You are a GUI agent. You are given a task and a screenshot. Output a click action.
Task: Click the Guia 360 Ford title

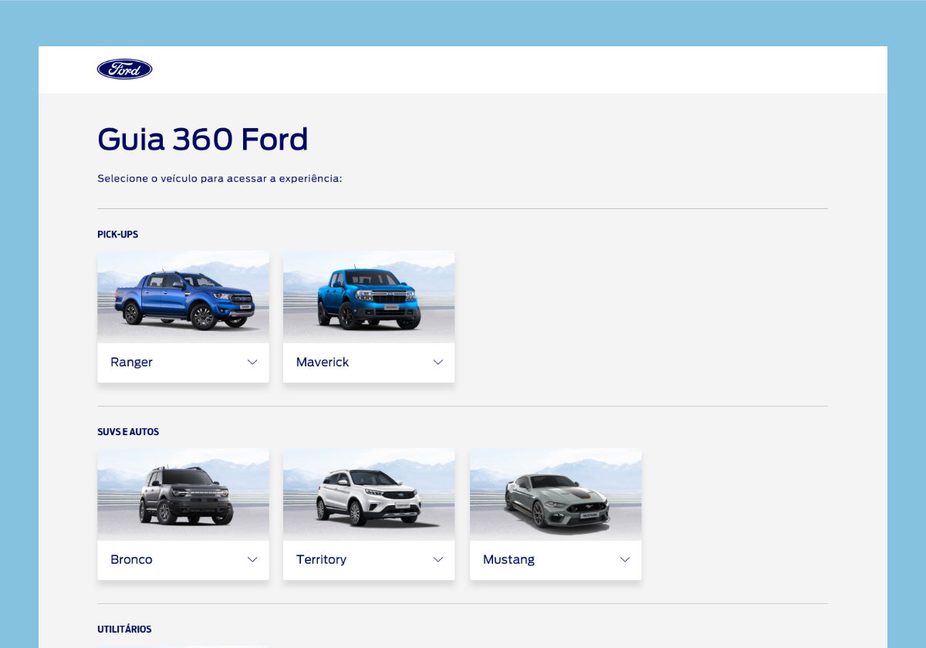203,140
